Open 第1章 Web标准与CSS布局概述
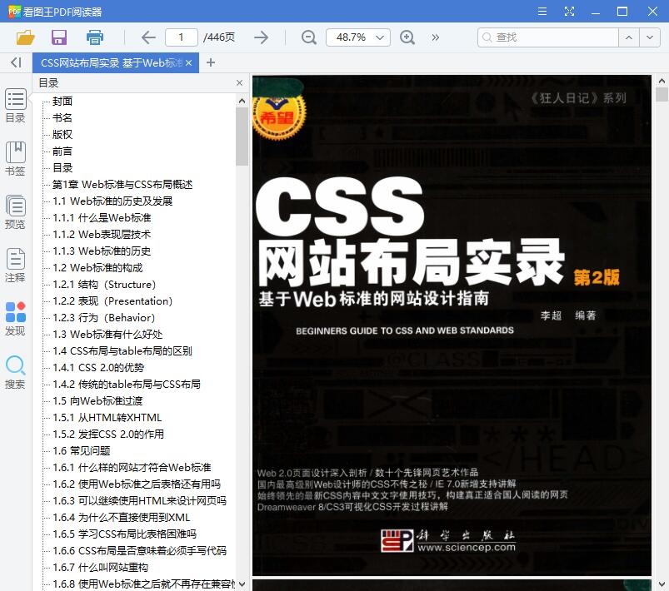 point(122,184)
